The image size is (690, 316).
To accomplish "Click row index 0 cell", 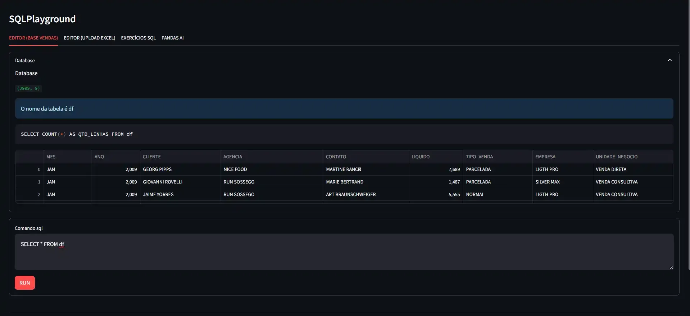I will (29, 169).
